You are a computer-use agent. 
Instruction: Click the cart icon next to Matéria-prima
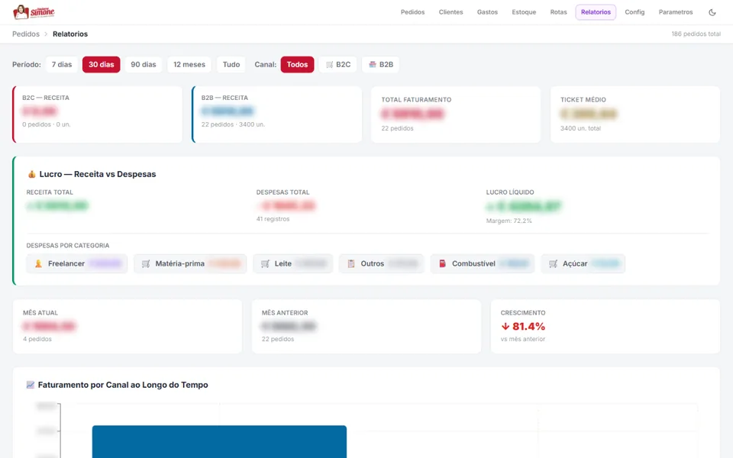click(146, 263)
